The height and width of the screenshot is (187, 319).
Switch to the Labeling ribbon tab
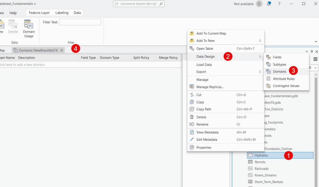click(62, 13)
